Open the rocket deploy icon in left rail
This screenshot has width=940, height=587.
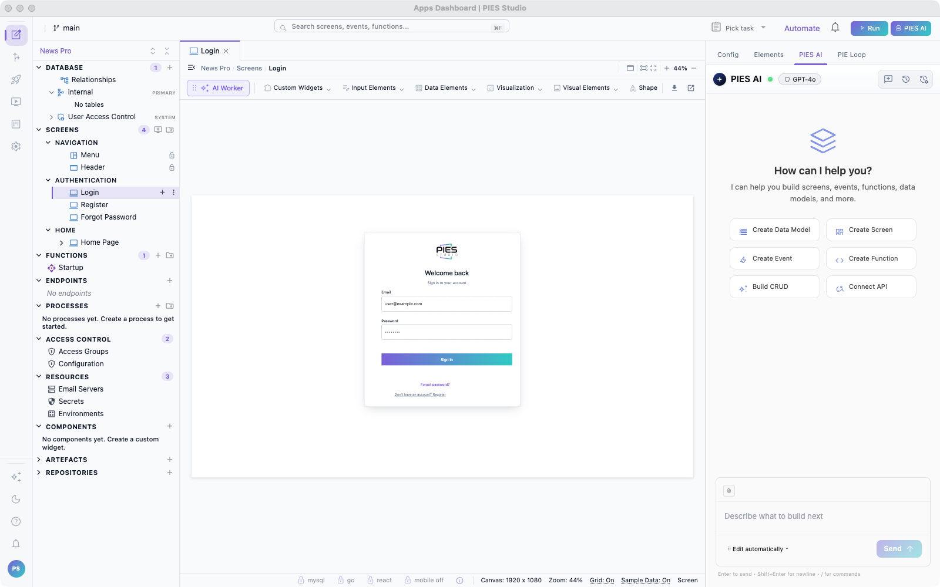pos(16,80)
